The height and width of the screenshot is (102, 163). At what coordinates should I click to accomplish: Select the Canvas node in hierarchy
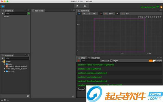[x=6, y=17]
